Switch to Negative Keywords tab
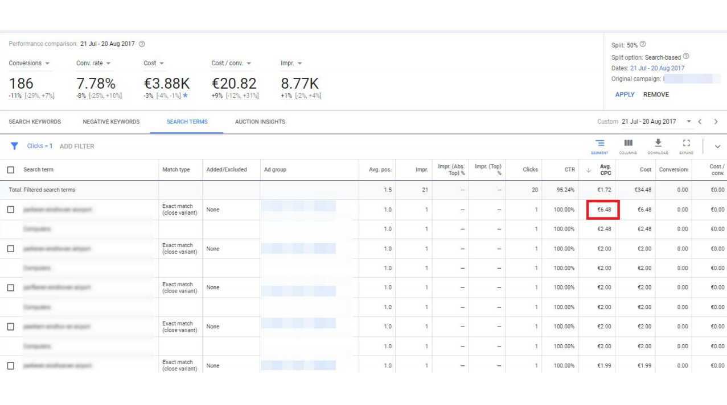Image resolution: width=727 pixels, height=405 pixels. (111, 122)
